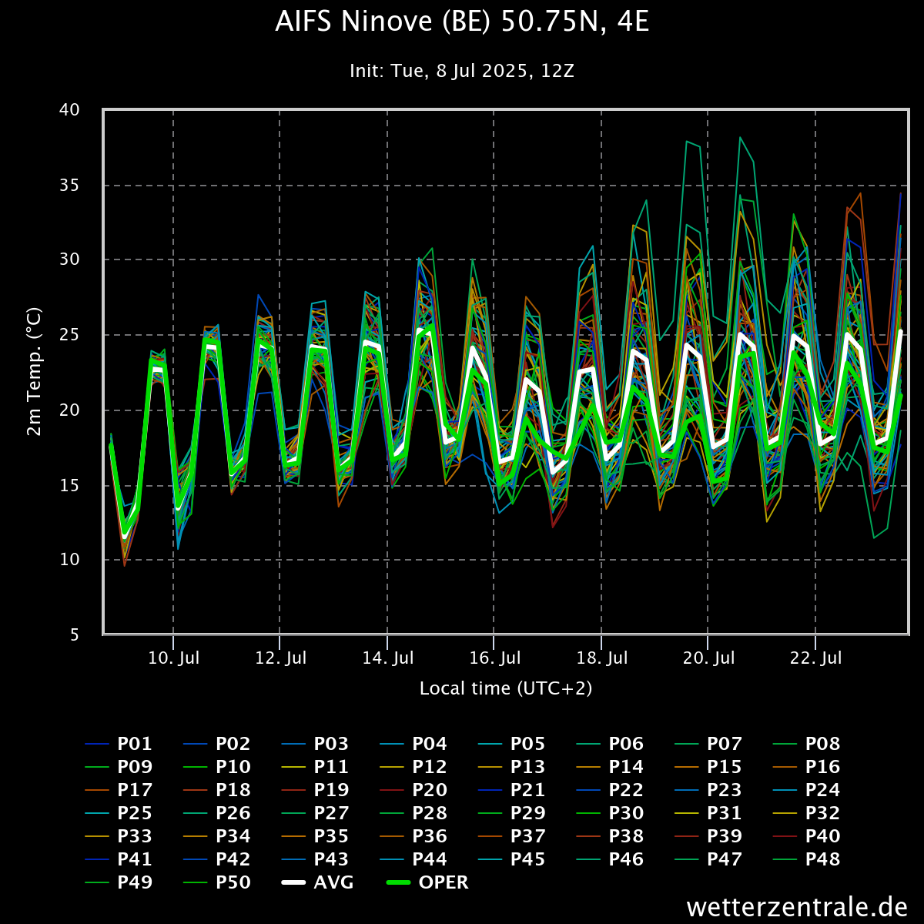Viewport: 924px width, 924px height.
Task: Toggle P05 line visibility
Action: click(512, 744)
